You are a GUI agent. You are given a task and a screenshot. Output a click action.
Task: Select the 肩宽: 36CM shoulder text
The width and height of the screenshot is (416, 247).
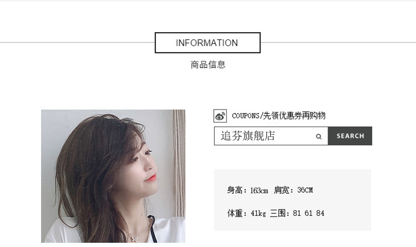pos(293,190)
